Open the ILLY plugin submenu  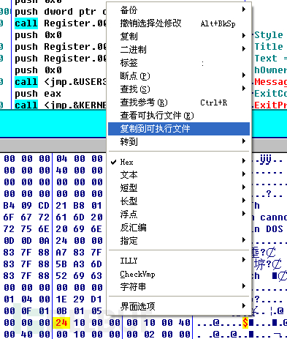click(179, 261)
